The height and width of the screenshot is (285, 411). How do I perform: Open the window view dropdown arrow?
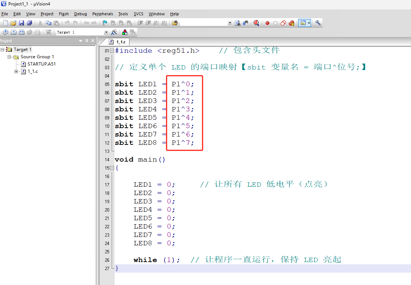(x=309, y=23)
